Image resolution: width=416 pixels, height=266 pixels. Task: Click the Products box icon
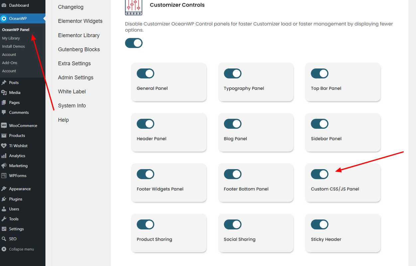point(4,135)
